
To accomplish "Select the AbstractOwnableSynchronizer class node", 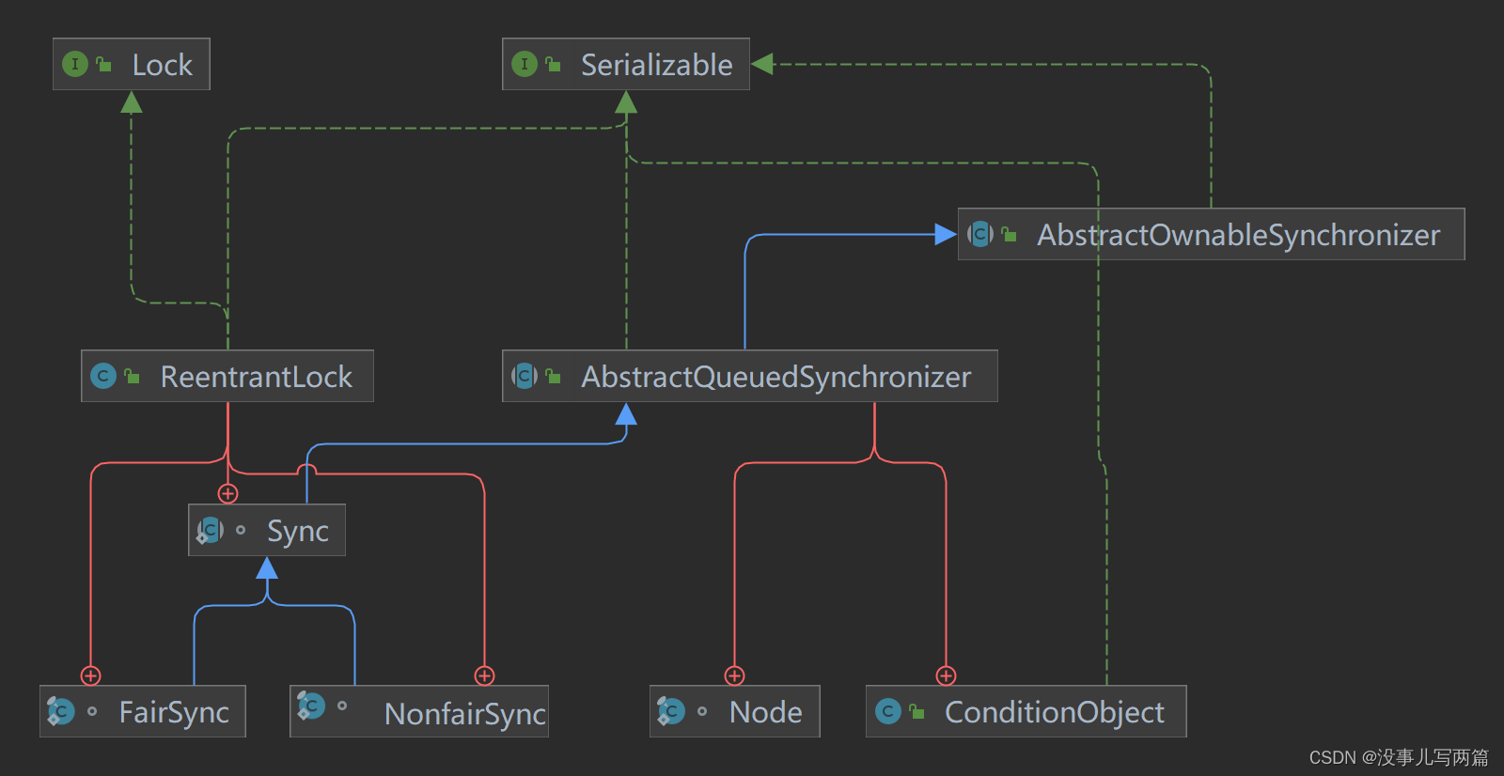I will 1212,234.
